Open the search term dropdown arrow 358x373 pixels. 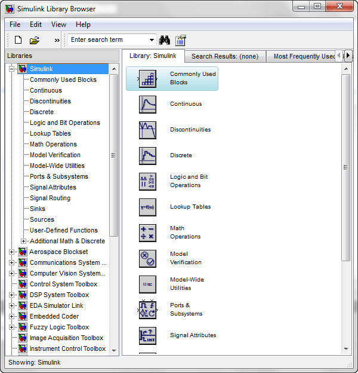click(x=152, y=40)
